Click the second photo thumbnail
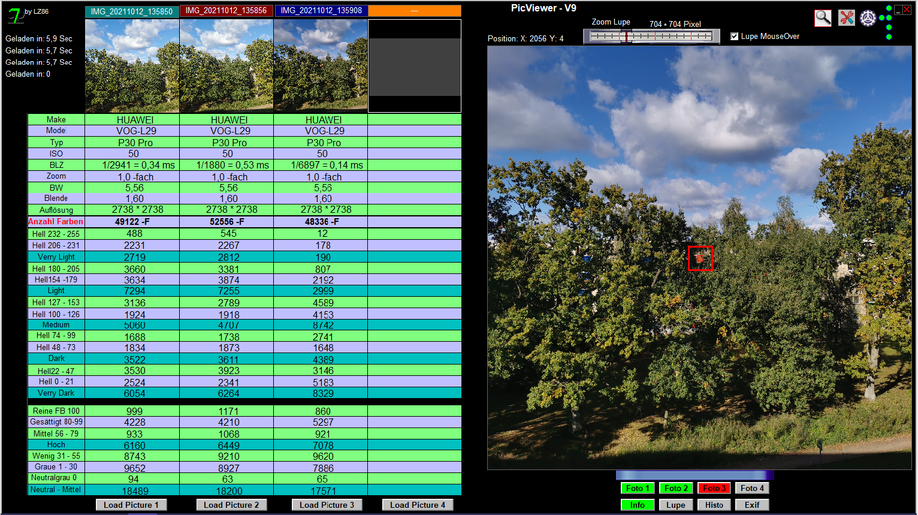918x515 pixels. point(227,65)
